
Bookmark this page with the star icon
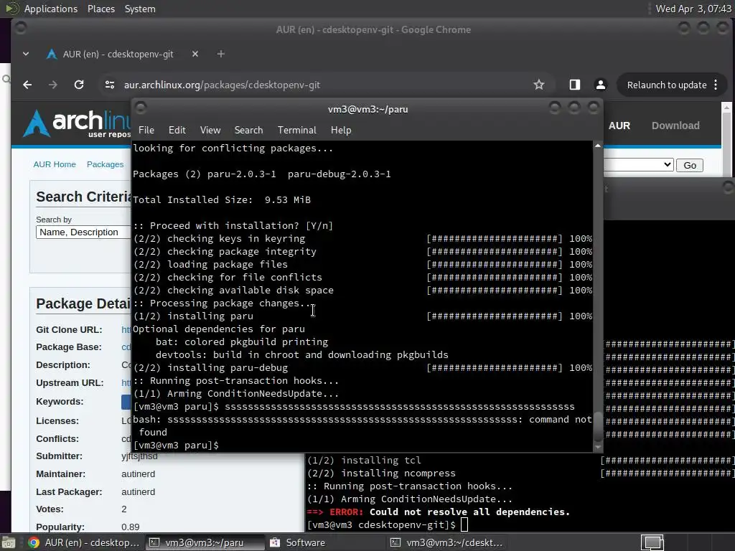coord(538,85)
